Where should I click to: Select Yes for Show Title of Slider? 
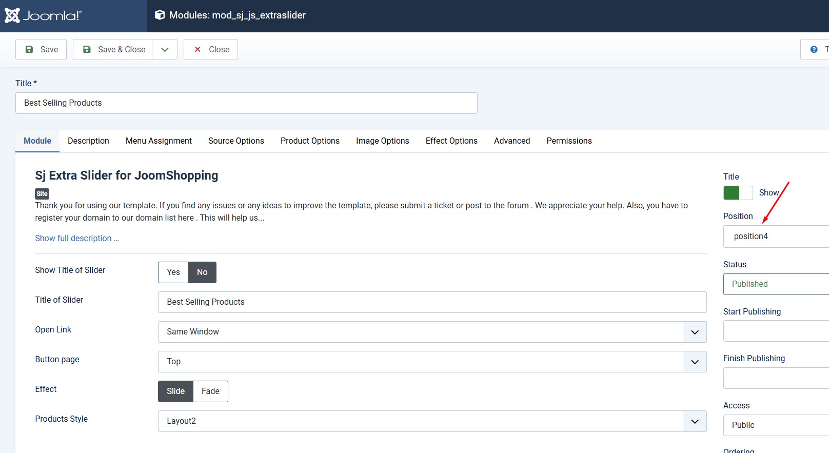173,272
